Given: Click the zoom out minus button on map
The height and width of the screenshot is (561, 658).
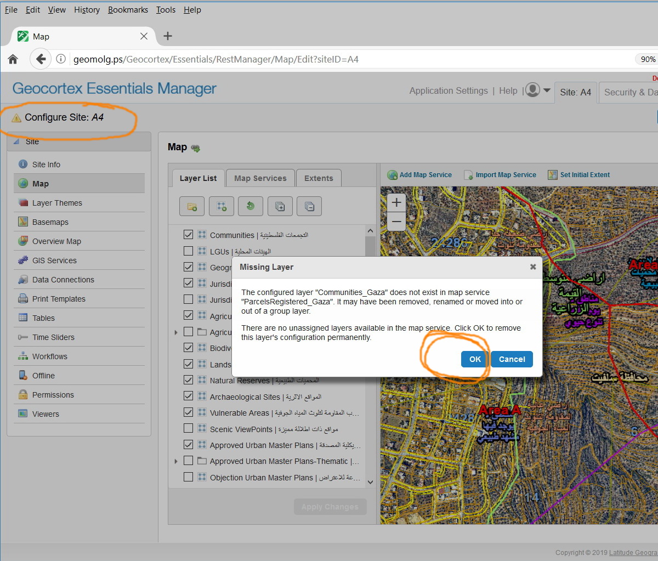Looking at the screenshot, I should pyautogui.click(x=396, y=222).
